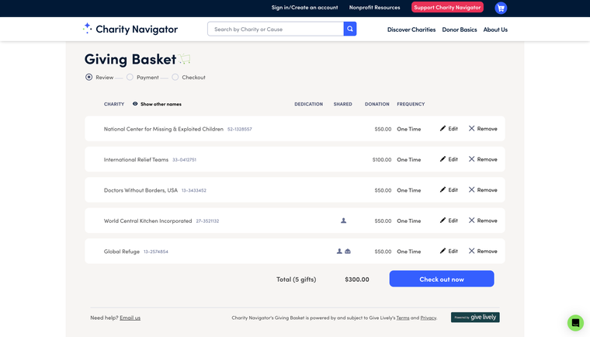Screen dimensions: 590x337
Task: Click the Email us help link
Action: [130, 318]
